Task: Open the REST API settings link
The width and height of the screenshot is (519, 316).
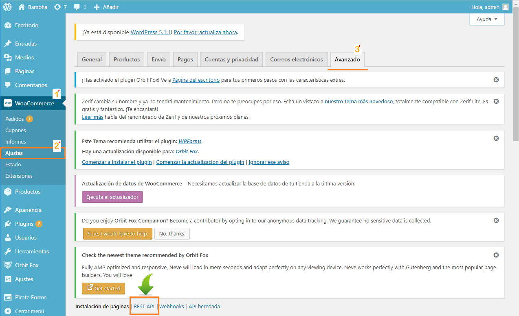Action: coord(144,306)
